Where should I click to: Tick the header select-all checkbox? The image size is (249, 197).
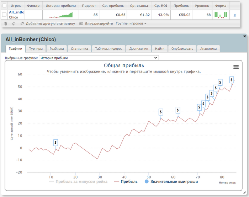point(4,6)
